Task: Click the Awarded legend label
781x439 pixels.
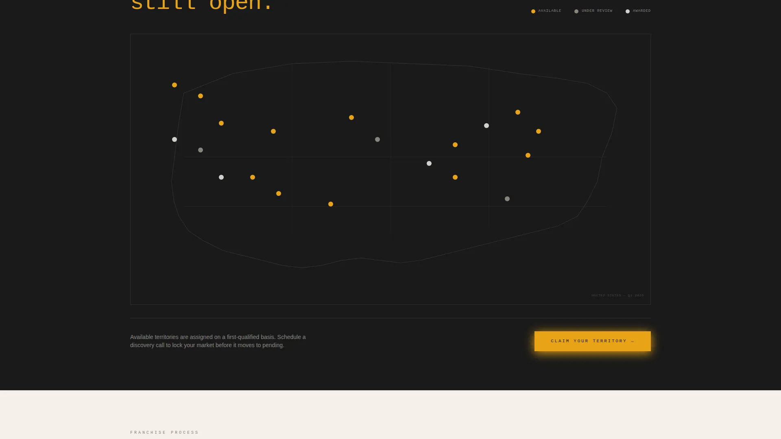Action: pyautogui.click(x=641, y=11)
